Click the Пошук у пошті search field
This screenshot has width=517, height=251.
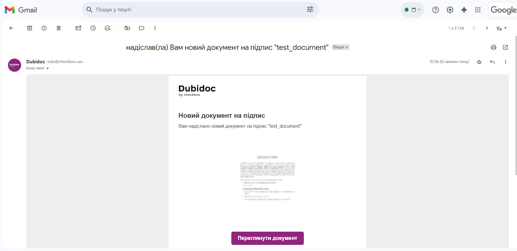point(194,10)
